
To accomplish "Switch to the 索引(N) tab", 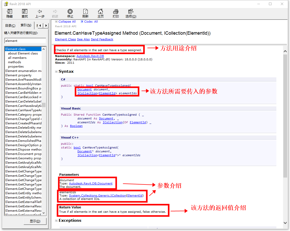I will coord(26,25).
